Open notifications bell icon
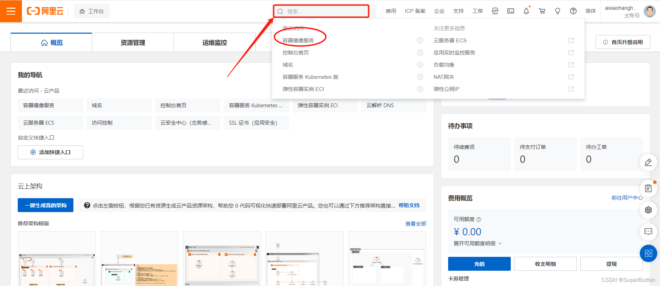 (526, 11)
